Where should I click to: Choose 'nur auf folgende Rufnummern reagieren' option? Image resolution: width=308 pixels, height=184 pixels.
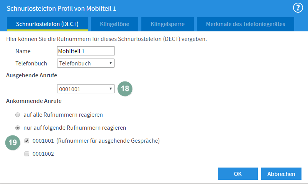[x=17, y=127]
